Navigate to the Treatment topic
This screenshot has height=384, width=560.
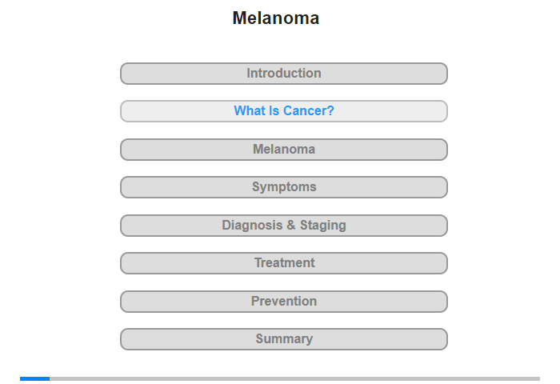pos(283,263)
